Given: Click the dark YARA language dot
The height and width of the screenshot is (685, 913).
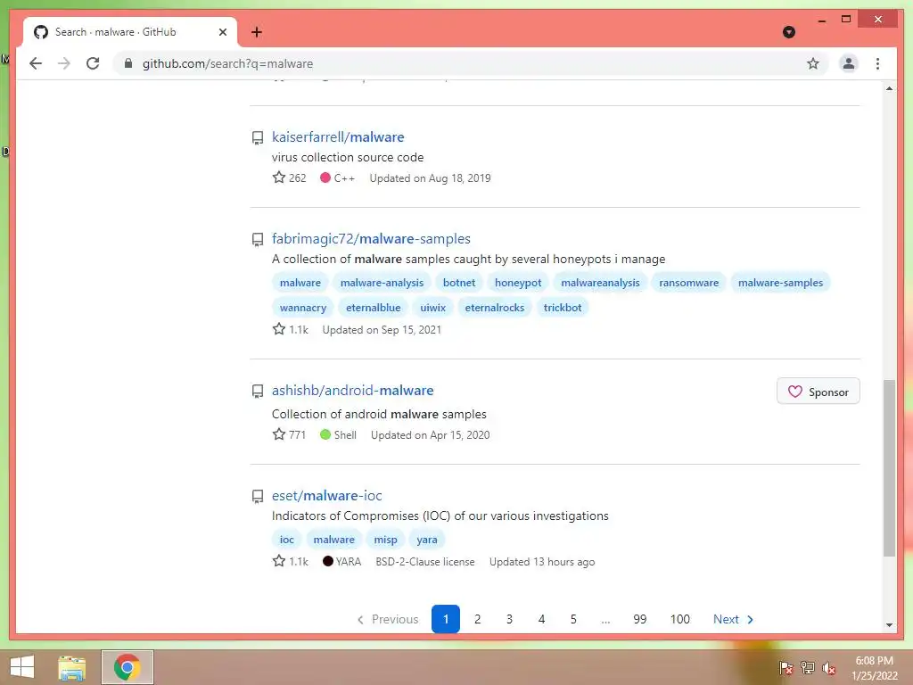Looking at the screenshot, I should tap(328, 562).
